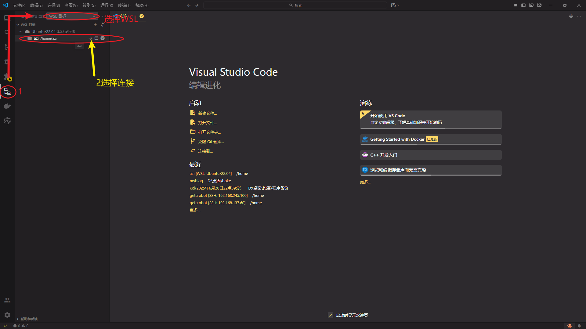Click the top search command box

pos(295,5)
